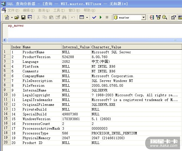Open the 工具 (Tools) menu

[59, 10]
